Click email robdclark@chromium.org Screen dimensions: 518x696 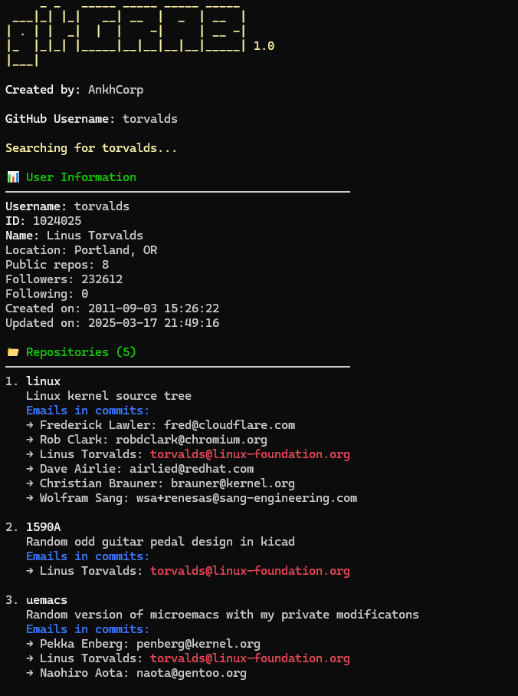[x=192, y=440]
